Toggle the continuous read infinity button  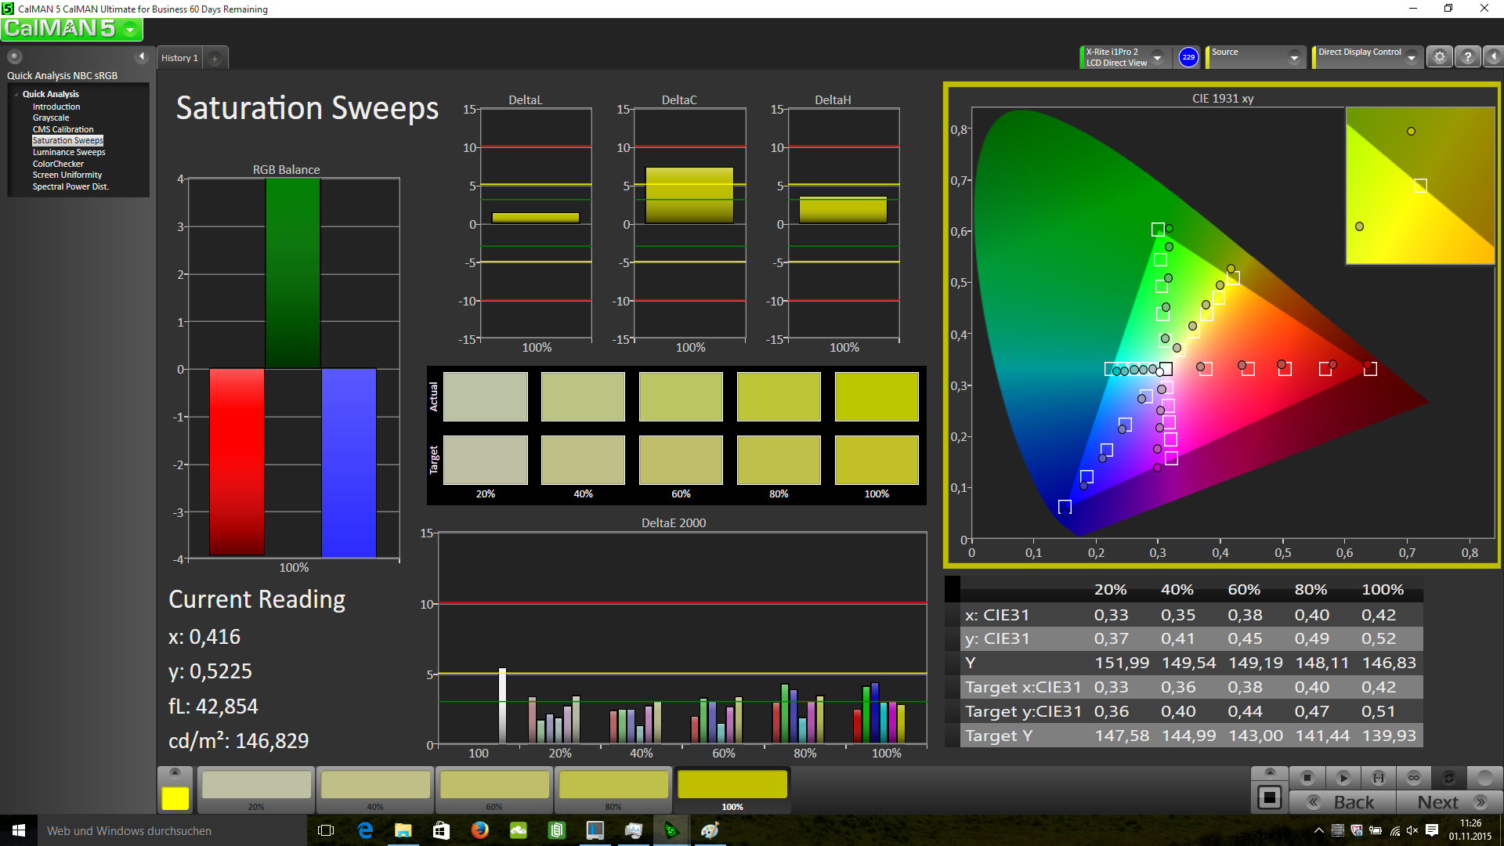(1413, 778)
